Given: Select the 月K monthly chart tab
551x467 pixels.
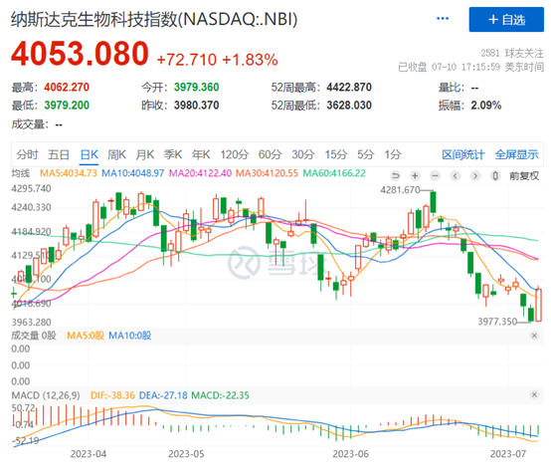Looking at the screenshot, I should [145, 154].
